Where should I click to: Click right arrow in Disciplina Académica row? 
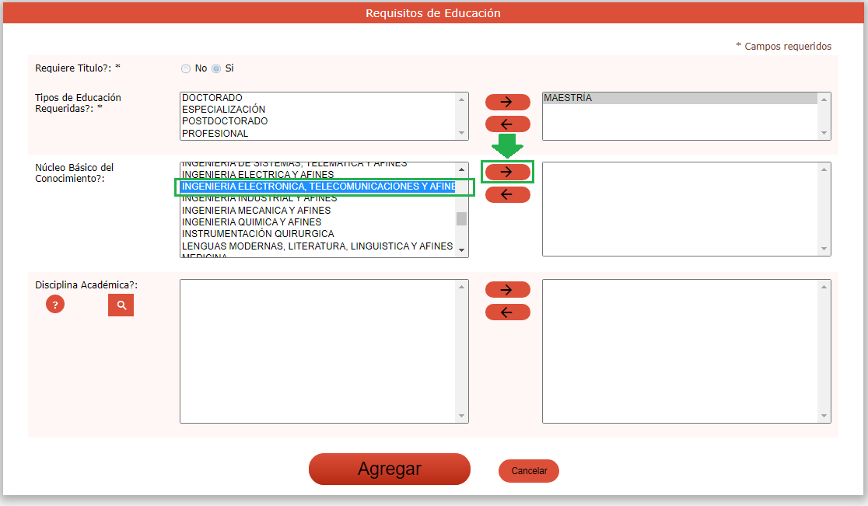(x=507, y=290)
